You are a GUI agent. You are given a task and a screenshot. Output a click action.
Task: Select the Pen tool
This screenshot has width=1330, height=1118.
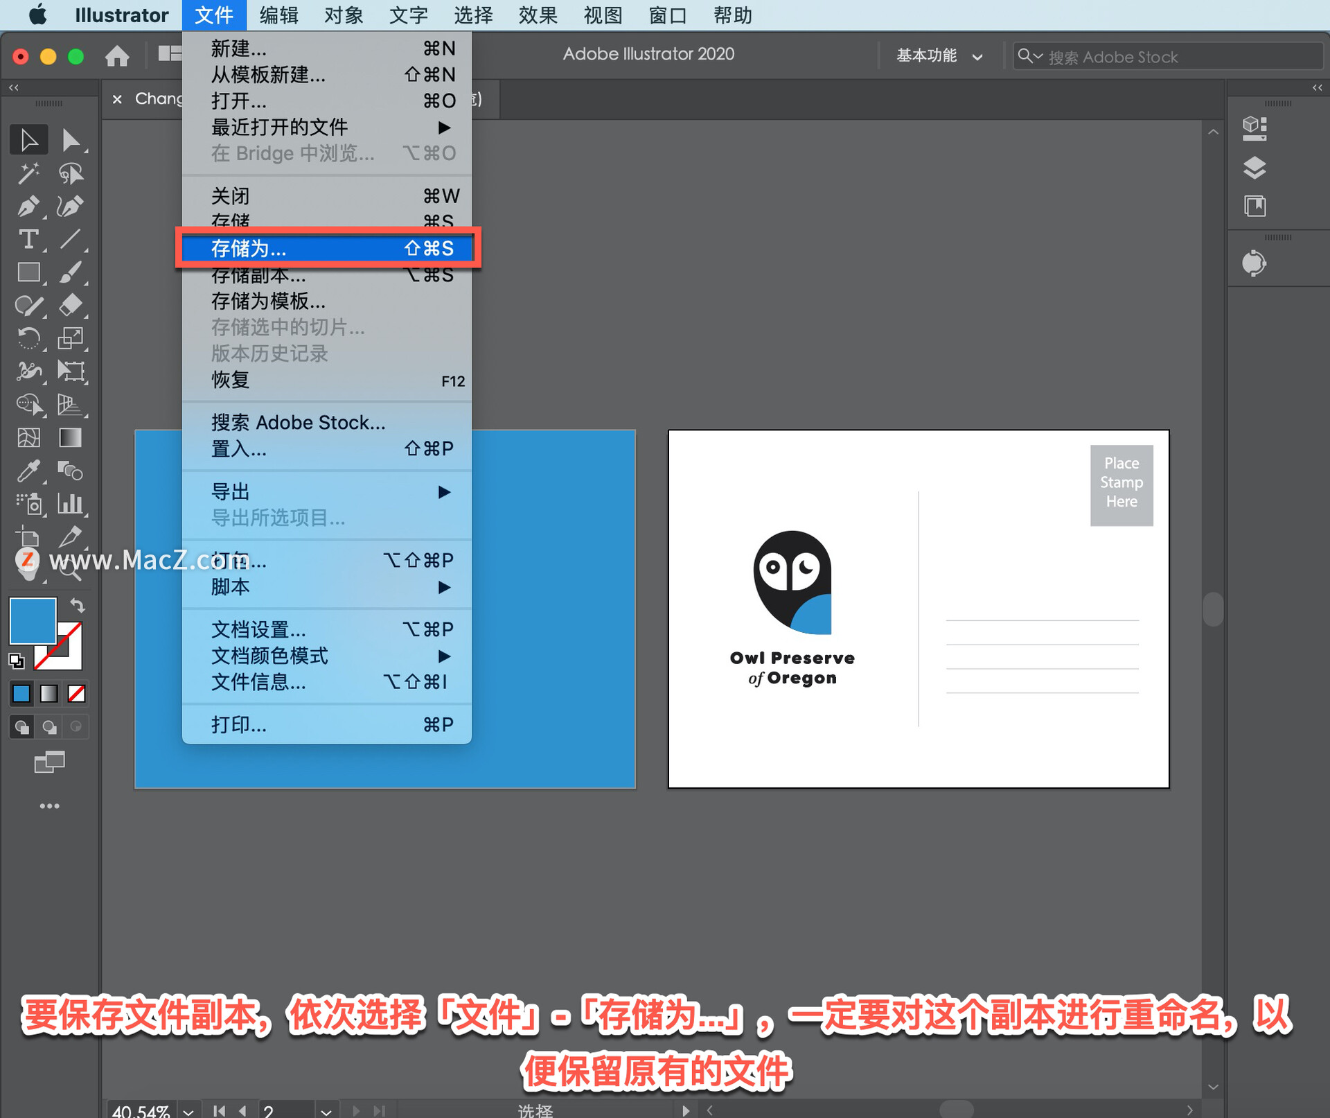click(28, 207)
